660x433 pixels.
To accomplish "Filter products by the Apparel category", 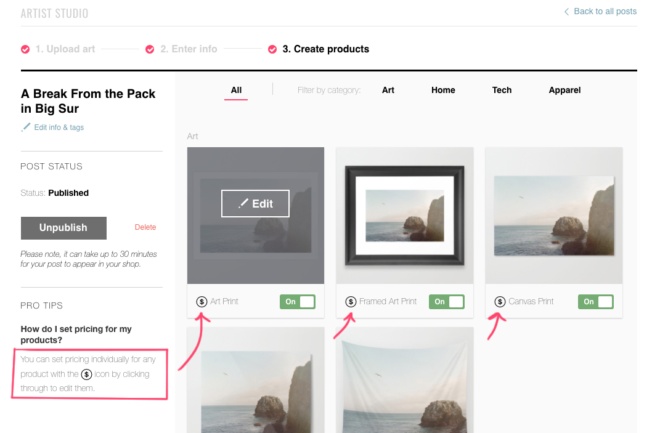I will point(564,90).
